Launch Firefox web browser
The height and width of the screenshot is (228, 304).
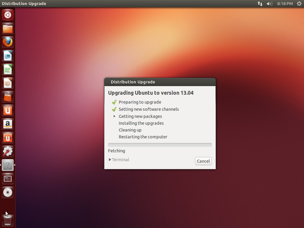[8, 42]
